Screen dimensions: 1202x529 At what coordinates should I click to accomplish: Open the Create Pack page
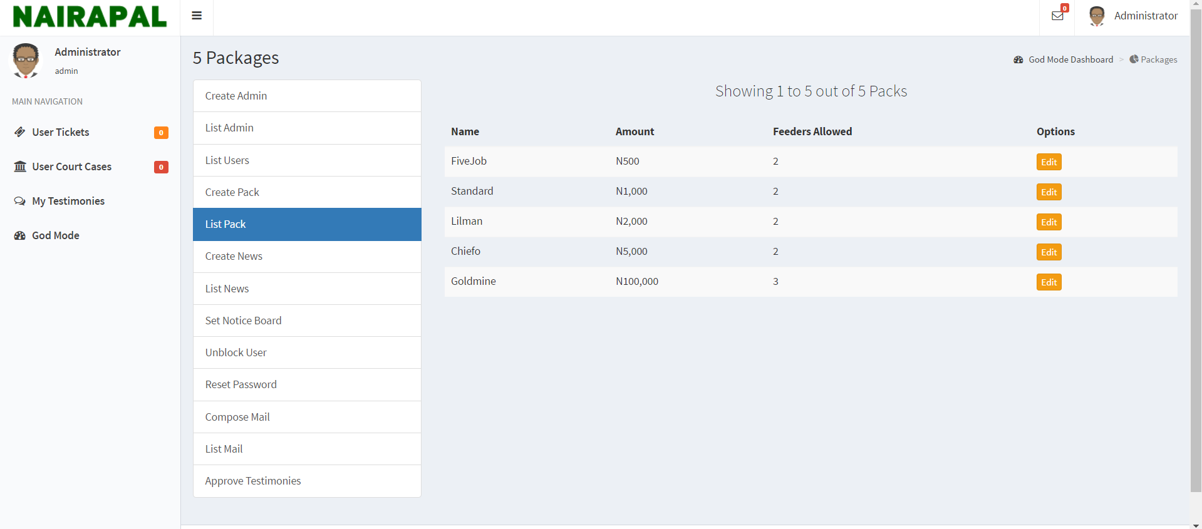[232, 192]
